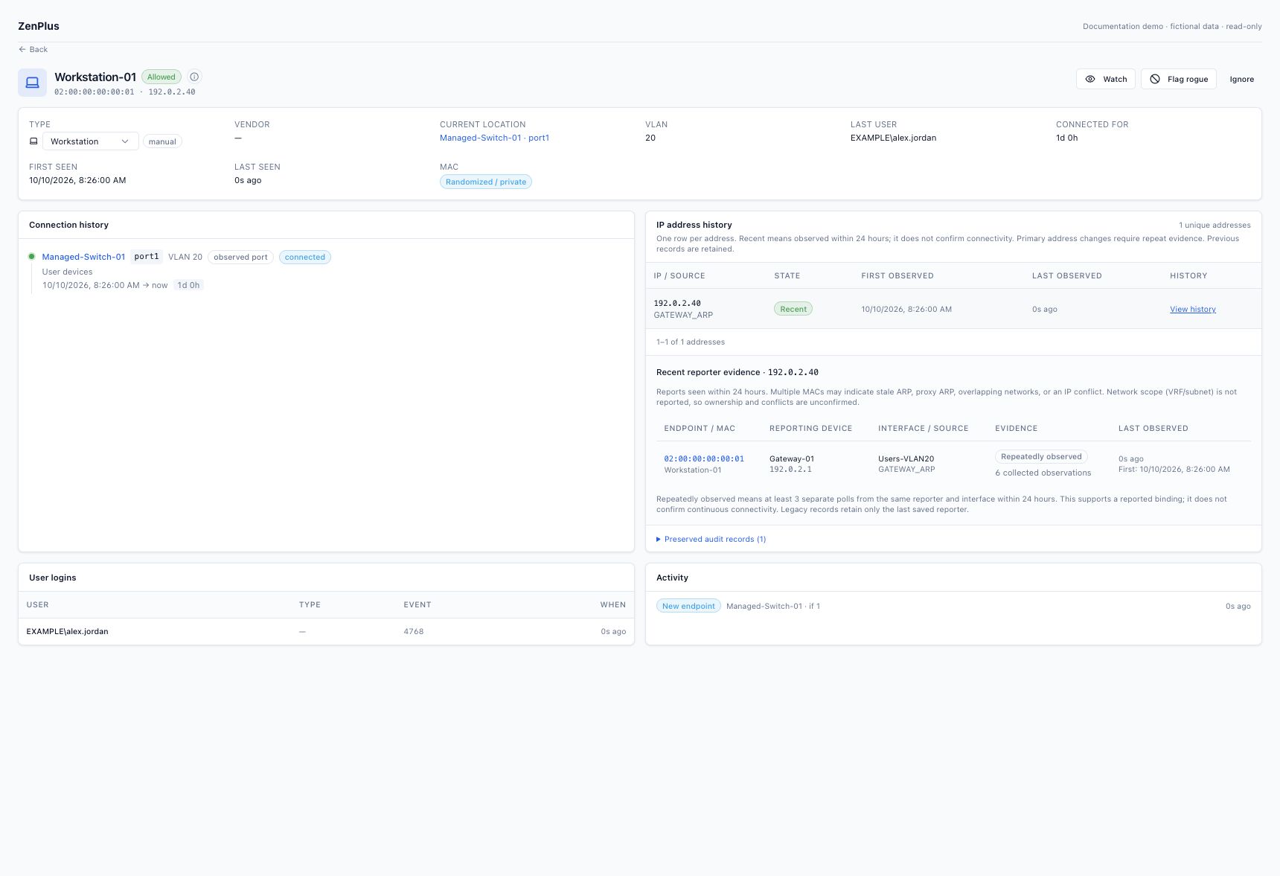
Task: Click the 1–1 of 1 addresses pagination text
Action: click(x=691, y=342)
